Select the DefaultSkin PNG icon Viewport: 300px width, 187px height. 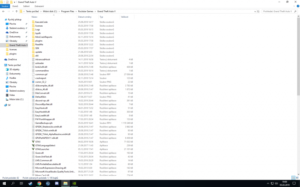(x=33, y=97)
